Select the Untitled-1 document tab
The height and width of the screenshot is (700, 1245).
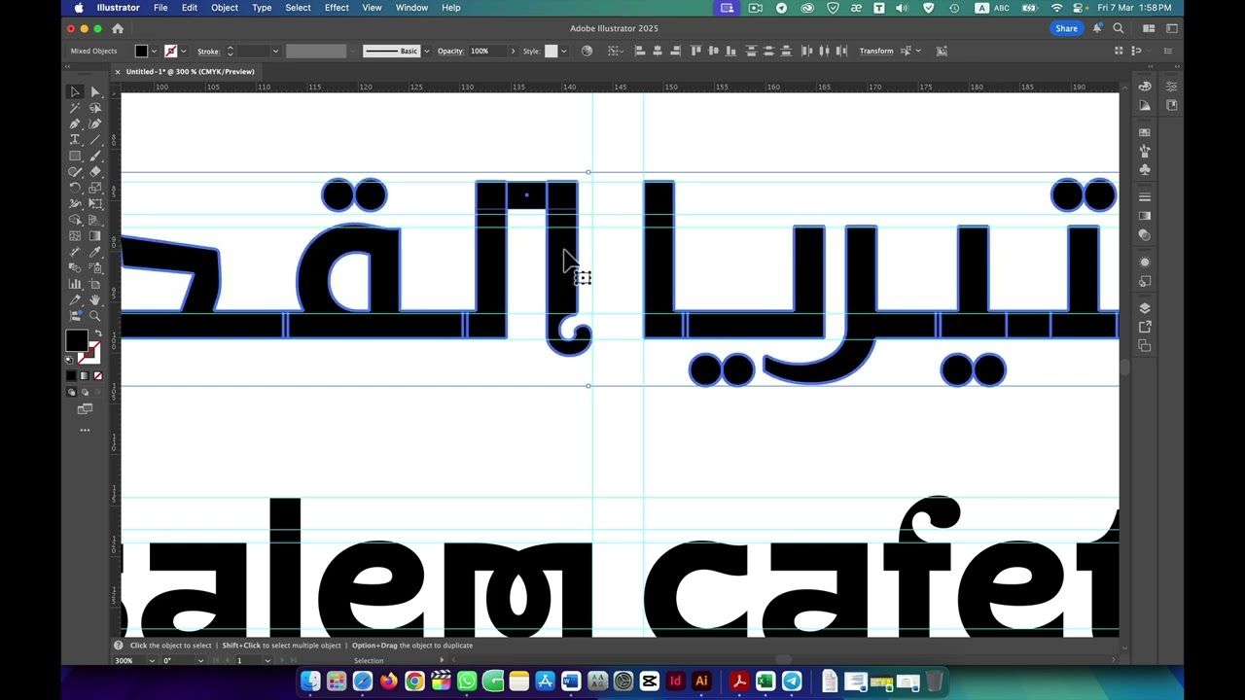190,71
